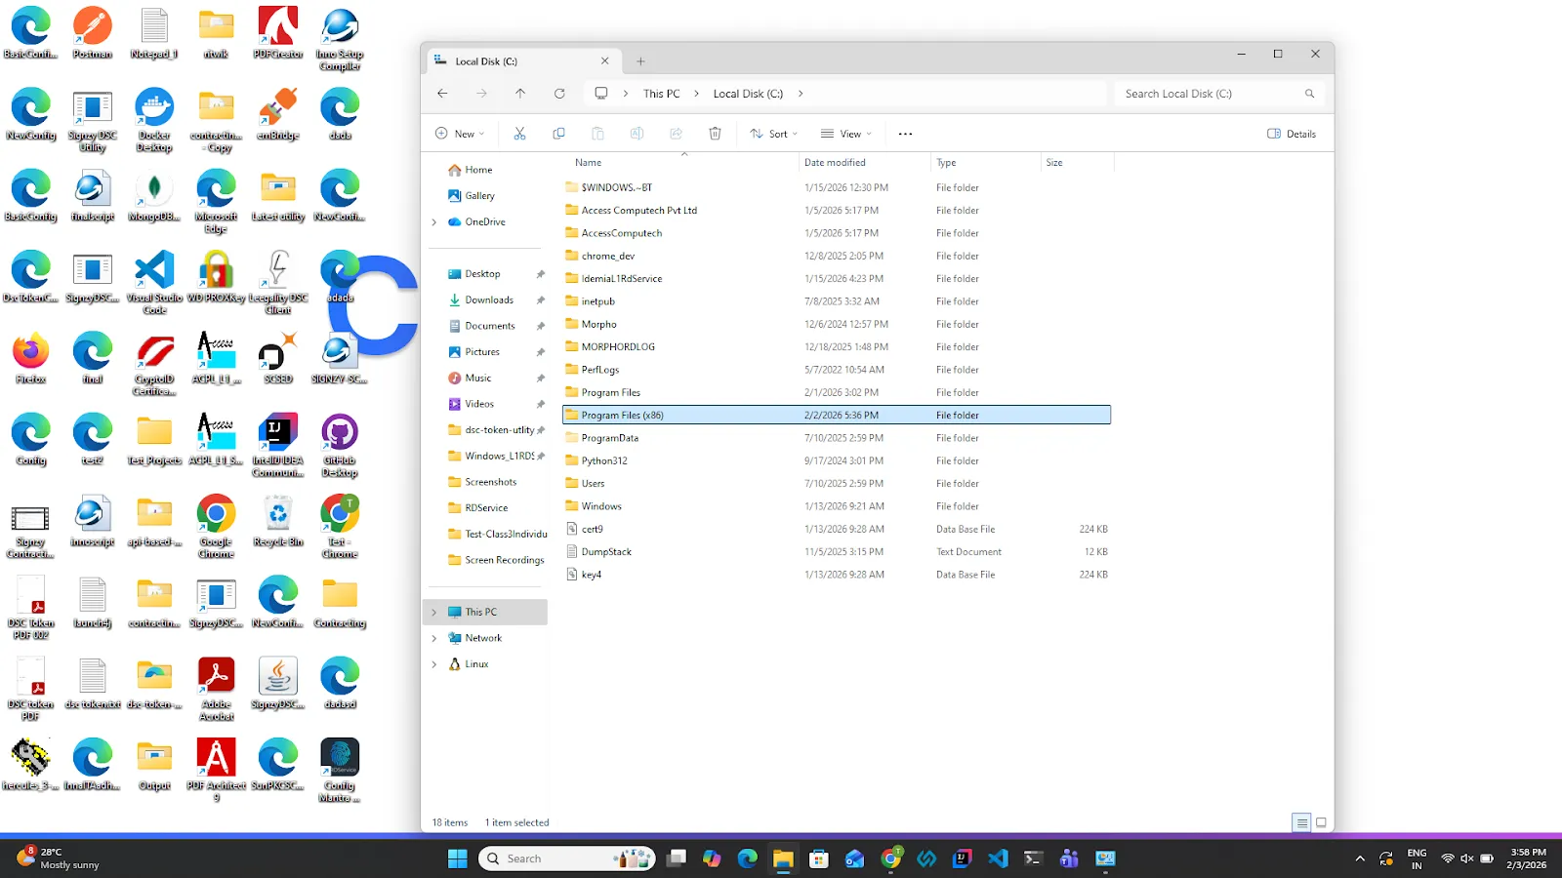Select Firefox desktop icon
This screenshot has width=1562, height=878.
[x=30, y=358]
